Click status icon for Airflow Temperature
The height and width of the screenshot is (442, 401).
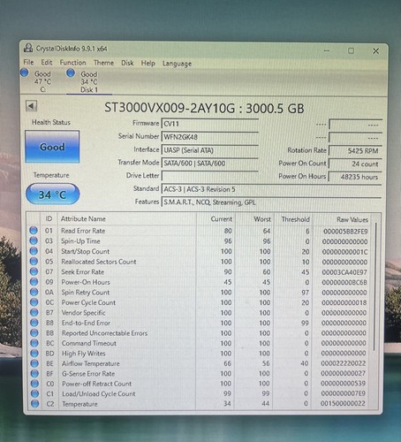click(x=34, y=363)
